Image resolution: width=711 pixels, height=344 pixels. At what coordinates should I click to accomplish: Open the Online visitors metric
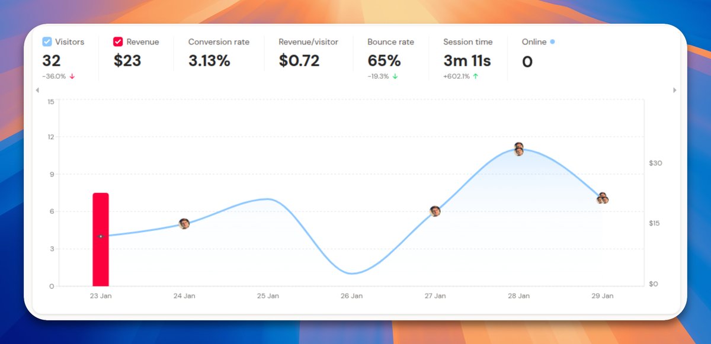(x=538, y=53)
